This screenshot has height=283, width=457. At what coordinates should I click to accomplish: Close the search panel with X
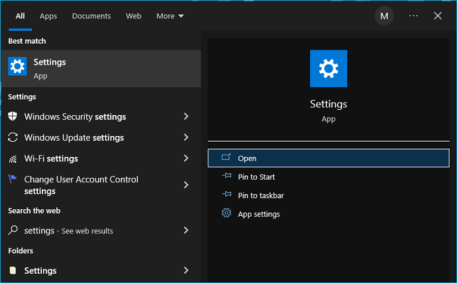point(437,16)
